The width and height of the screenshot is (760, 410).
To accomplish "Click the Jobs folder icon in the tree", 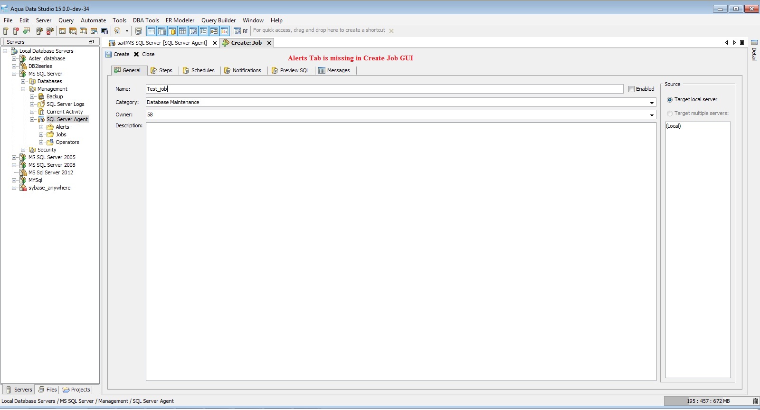I will coord(50,134).
